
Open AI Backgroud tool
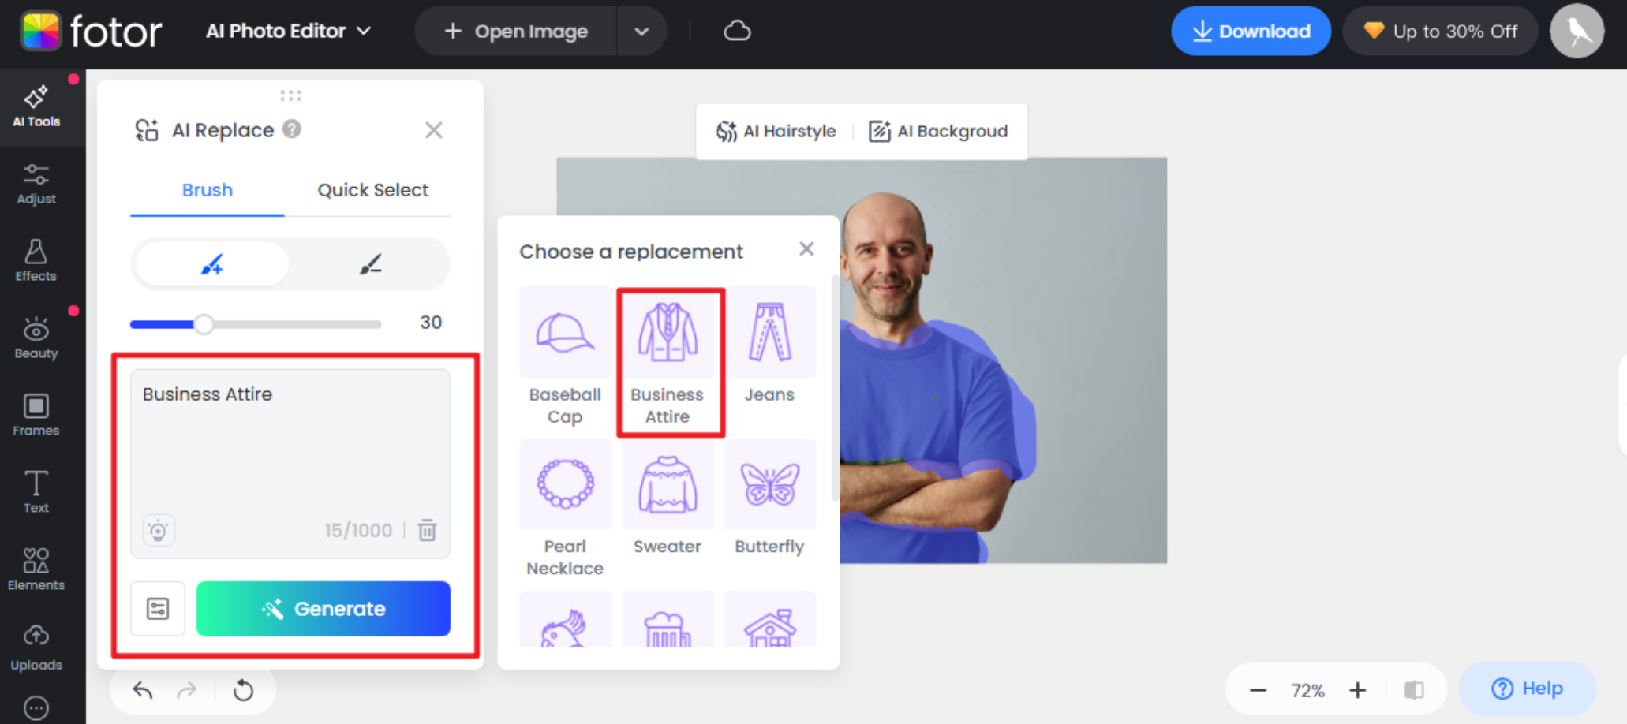click(938, 131)
